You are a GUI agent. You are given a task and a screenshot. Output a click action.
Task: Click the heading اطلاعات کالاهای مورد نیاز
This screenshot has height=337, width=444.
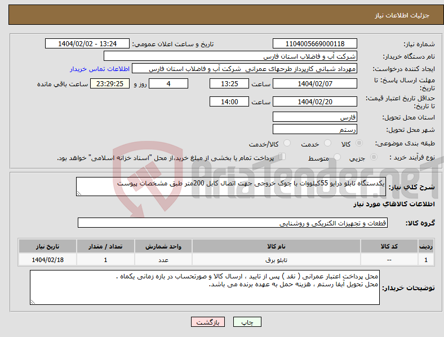tap(394, 204)
